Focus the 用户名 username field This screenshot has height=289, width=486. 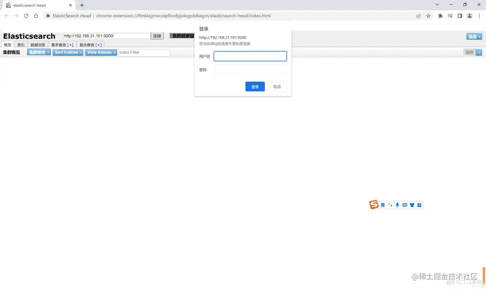pos(250,56)
